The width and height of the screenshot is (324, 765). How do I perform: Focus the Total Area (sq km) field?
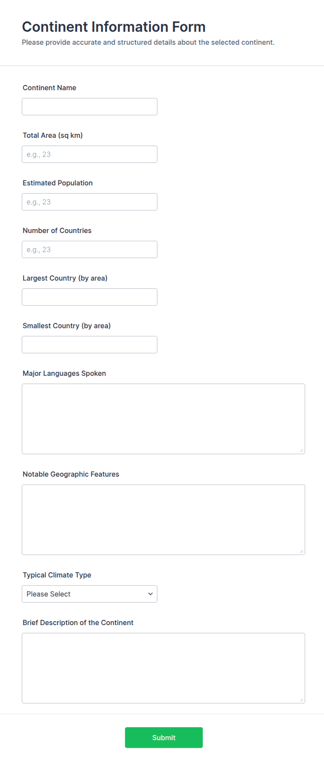click(x=90, y=154)
